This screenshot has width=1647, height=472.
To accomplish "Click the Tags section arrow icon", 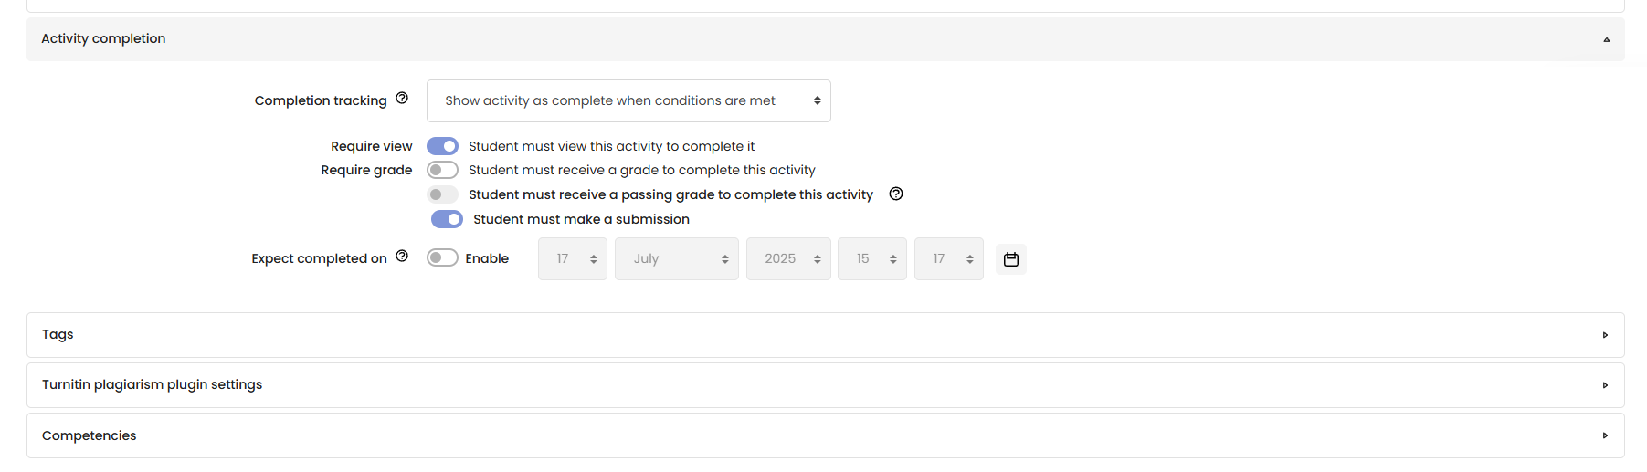I will coord(1605,335).
